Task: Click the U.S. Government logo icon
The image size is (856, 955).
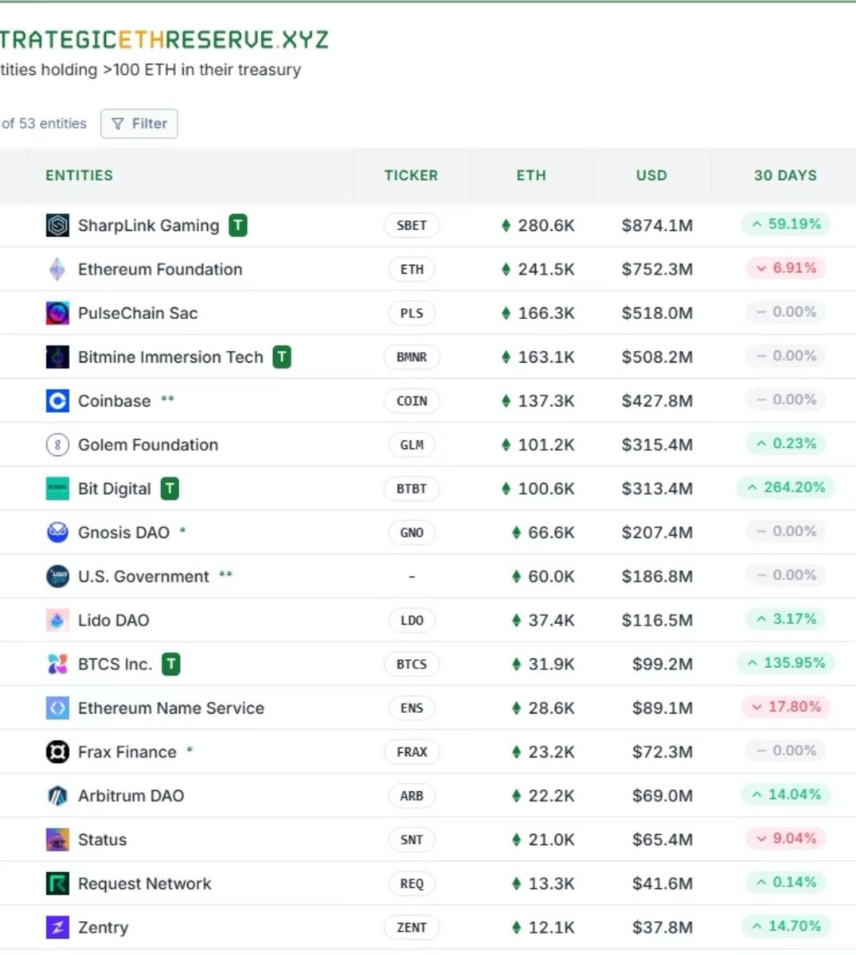Action: (57, 576)
